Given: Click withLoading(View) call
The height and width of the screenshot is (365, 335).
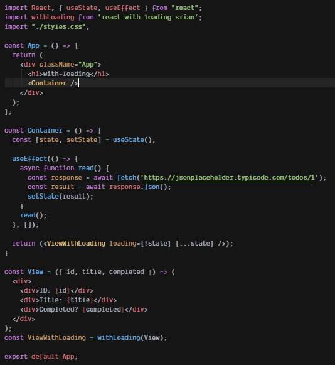Looking at the screenshot, I should (x=130, y=338).
